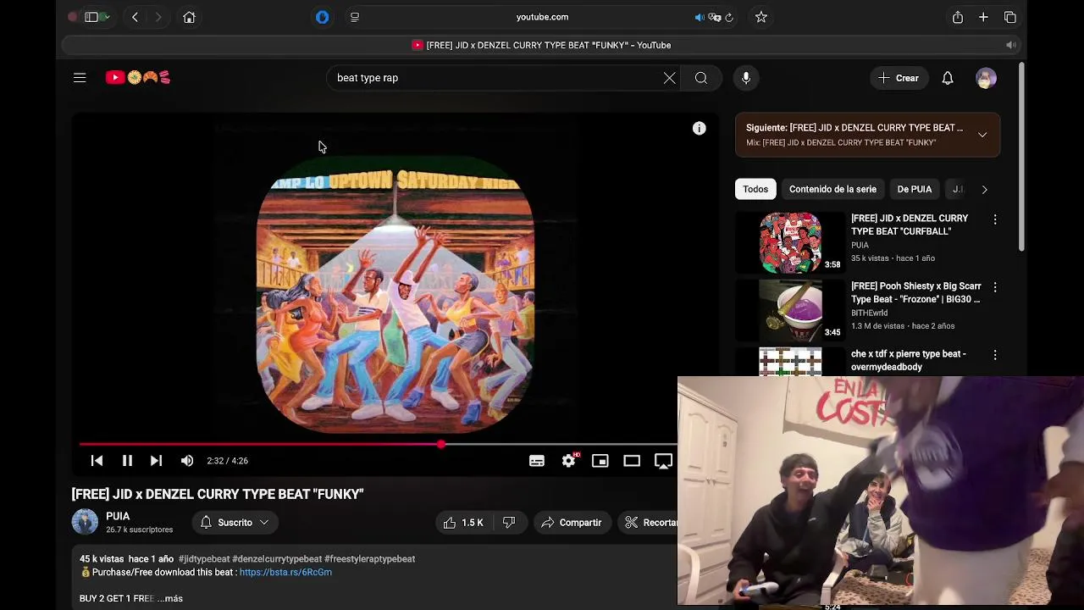Select the FUNKY YouTube tab
This screenshot has width=1084, height=610.
pyautogui.click(x=542, y=45)
